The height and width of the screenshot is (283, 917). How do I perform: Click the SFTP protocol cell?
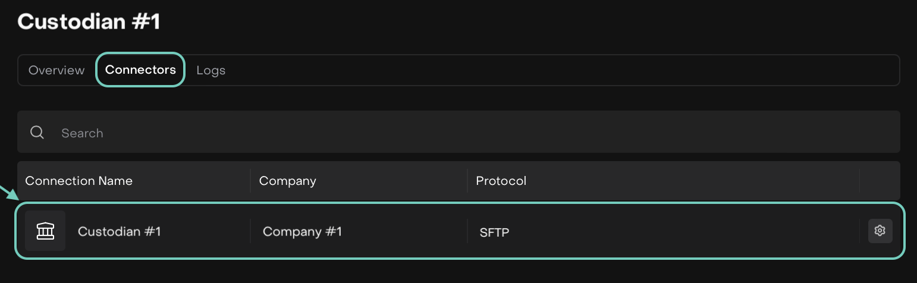coord(494,232)
